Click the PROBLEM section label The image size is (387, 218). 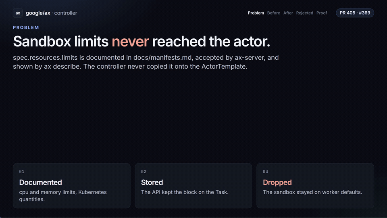[26, 27]
